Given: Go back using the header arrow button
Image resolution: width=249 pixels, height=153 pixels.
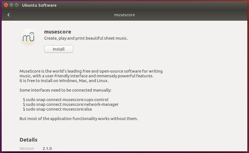Looking at the screenshot, I should [8, 15].
